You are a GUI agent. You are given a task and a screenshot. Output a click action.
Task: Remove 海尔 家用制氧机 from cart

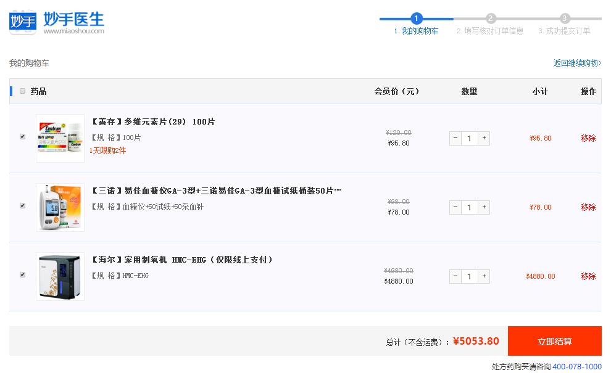coord(588,276)
